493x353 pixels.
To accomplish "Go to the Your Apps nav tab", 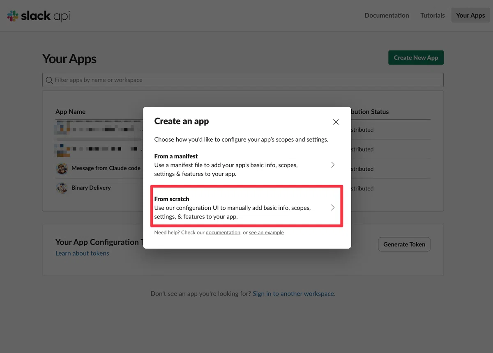I will [x=470, y=15].
